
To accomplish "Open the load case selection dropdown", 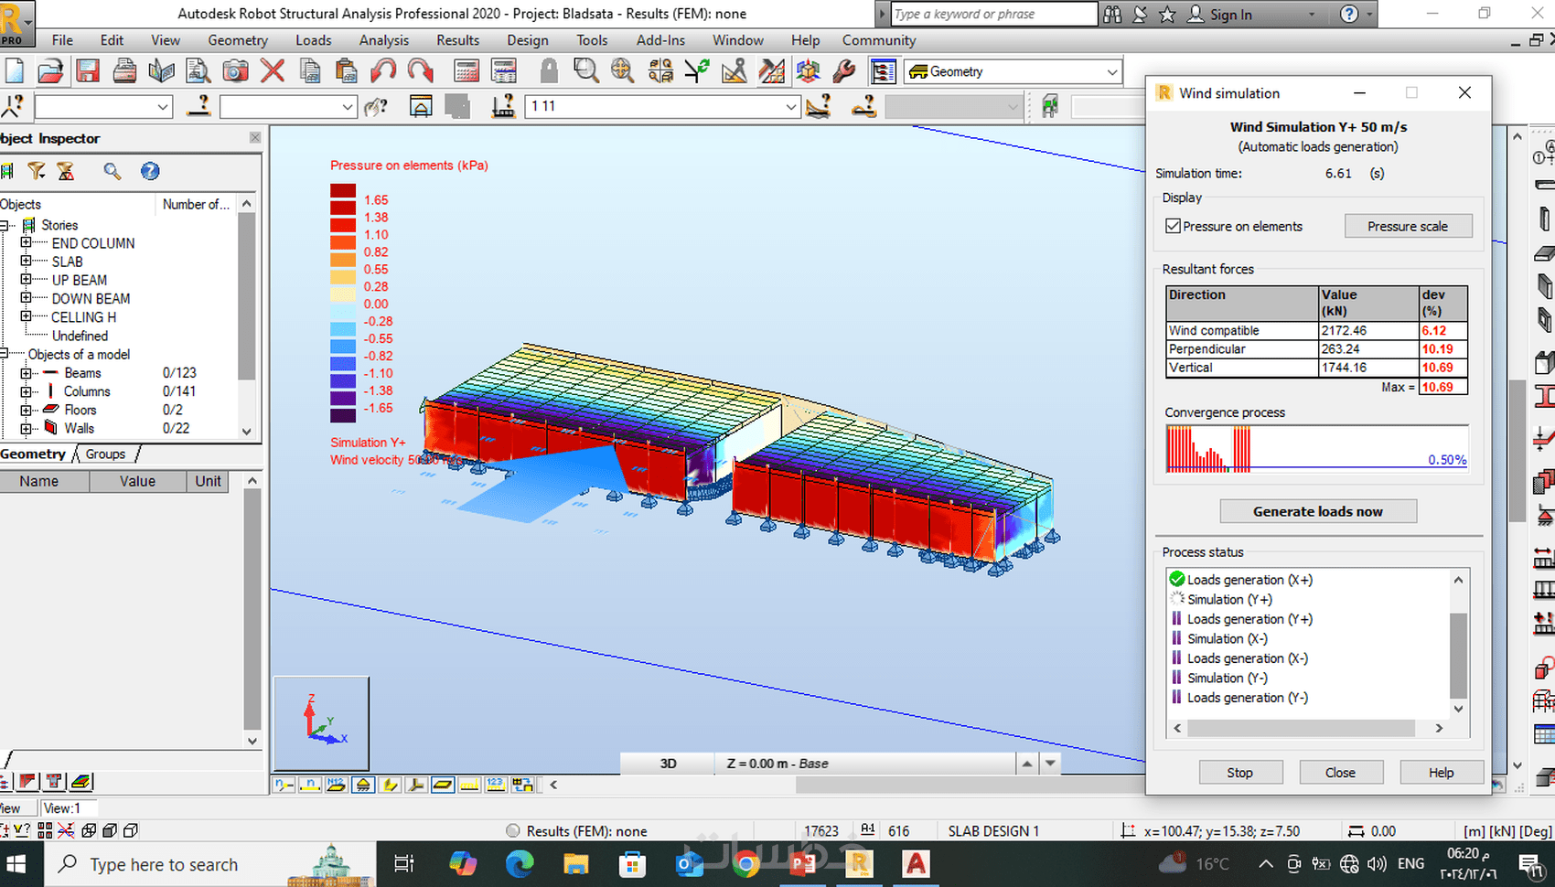I will click(x=790, y=107).
